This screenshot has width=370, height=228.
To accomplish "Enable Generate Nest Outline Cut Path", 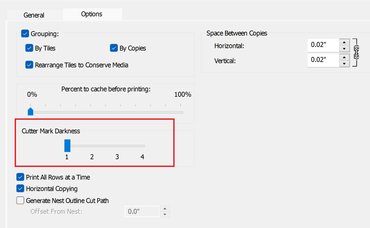I will tap(20, 201).
